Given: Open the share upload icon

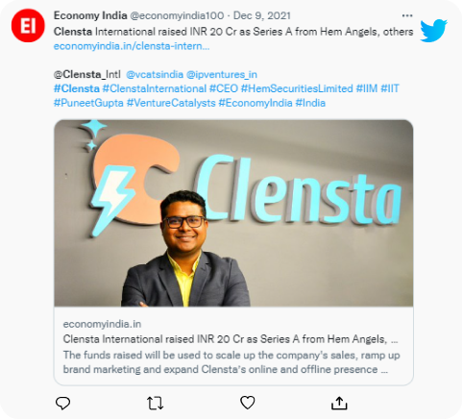Looking at the screenshot, I should (339, 403).
